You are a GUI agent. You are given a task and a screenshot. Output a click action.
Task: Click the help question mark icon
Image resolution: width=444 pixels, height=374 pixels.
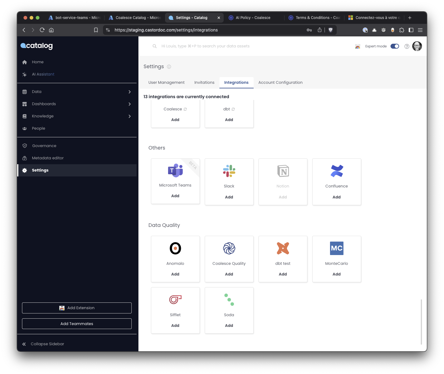[407, 46]
